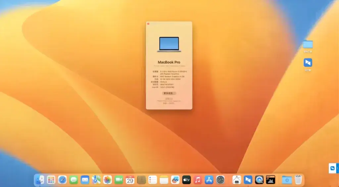Click the 3200 MHz DDR4 memory value
The width and height of the screenshot is (339, 187).
point(170,79)
